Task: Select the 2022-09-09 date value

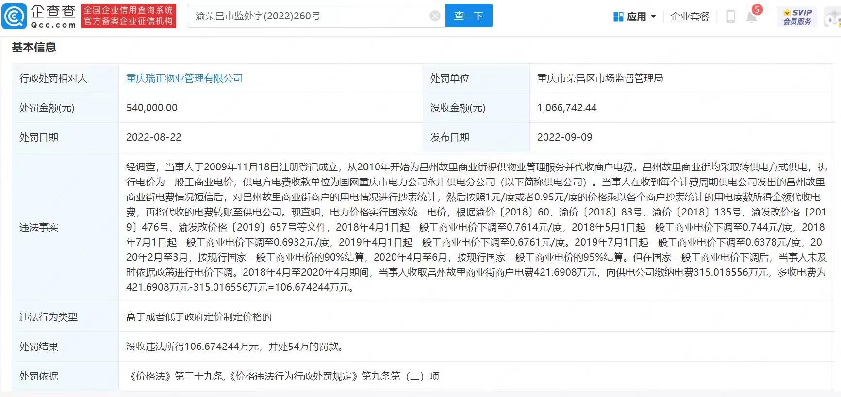Action: pos(565,137)
